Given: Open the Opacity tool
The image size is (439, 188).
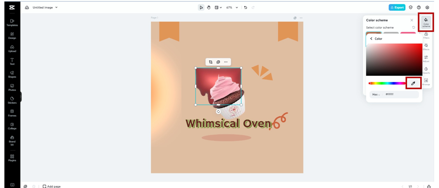Looking at the screenshot, I should point(426,70).
